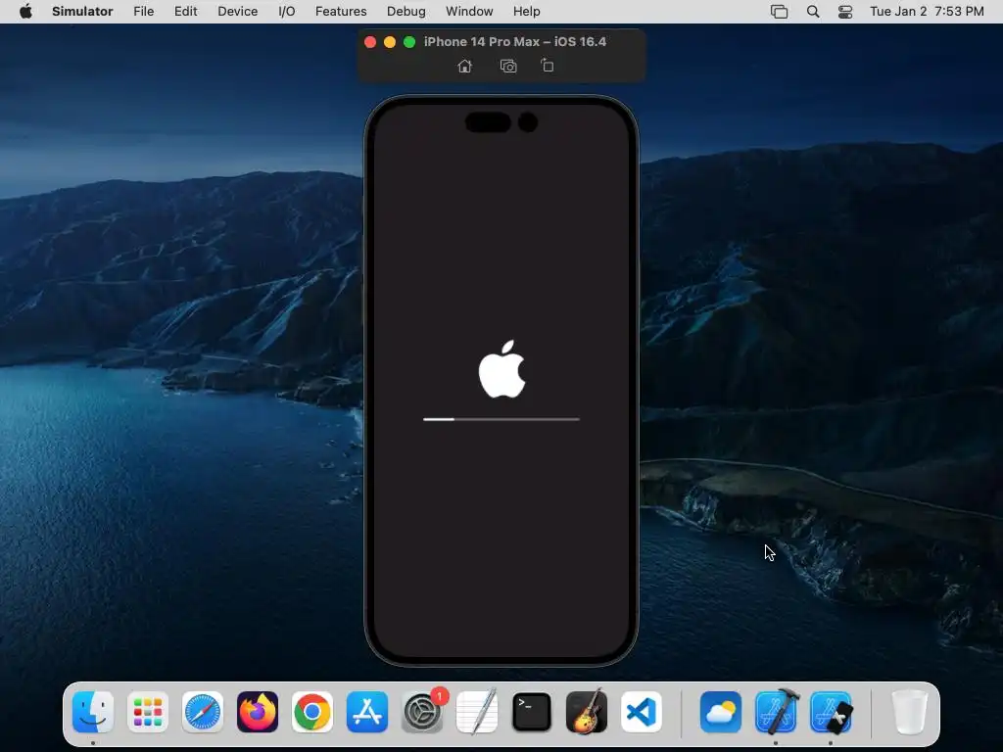Launch GarageBand from the Dock
This screenshot has height=752, width=1003.
click(587, 712)
